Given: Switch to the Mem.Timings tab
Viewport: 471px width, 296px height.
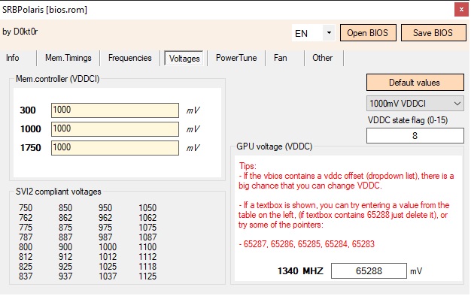Looking at the screenshot, I should tap(68, 58).
